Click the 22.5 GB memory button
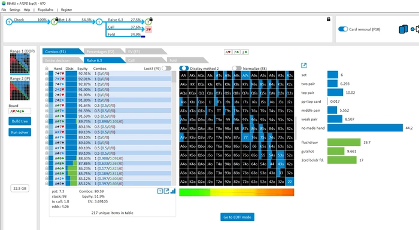Screen dimensions: 419x230 (x=20, y=188)
